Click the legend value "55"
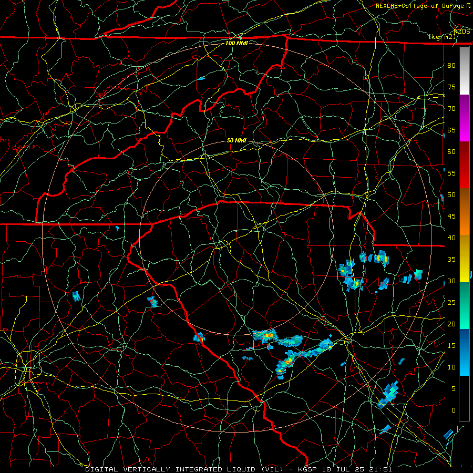473x473 pixels. tap(451, 173)
